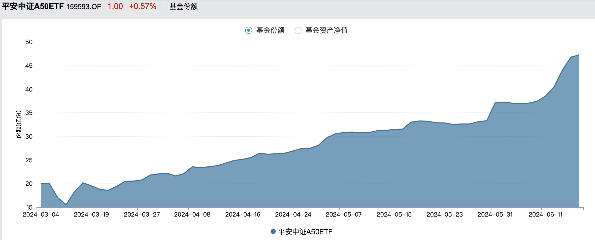Image resolution: width=595 pixels, height=240 pixels.
Task: Toggle the 平安中证A50ETF legend marker
Action: point(273,231)
